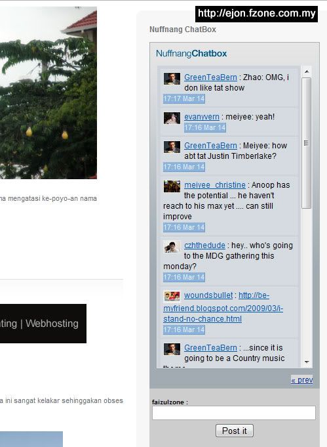This screenshot has height=447, width=327.
Task: Click GreenTeaBern avatar on Country music message
Action: (172, 349)
